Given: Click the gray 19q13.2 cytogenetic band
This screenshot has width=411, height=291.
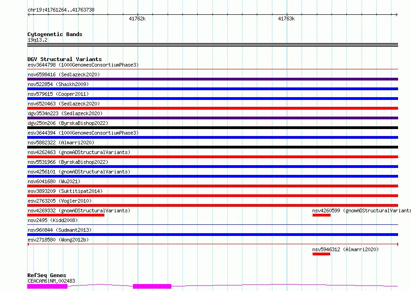Looking at the screenshot, I should 212,45.
